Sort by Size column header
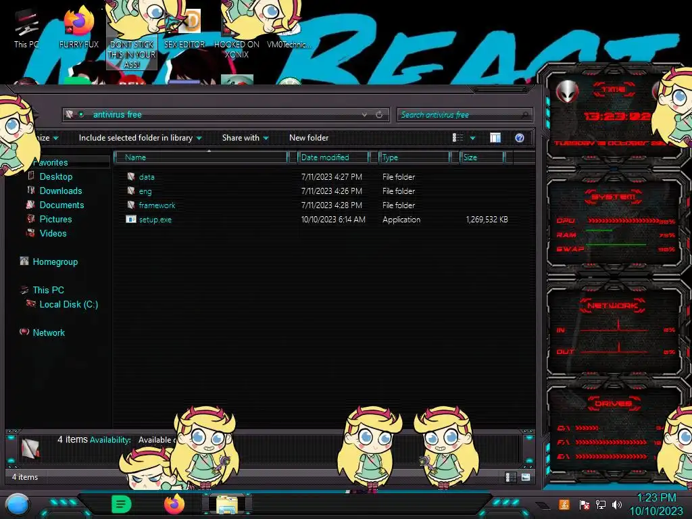692x519 pixels. 481,157
